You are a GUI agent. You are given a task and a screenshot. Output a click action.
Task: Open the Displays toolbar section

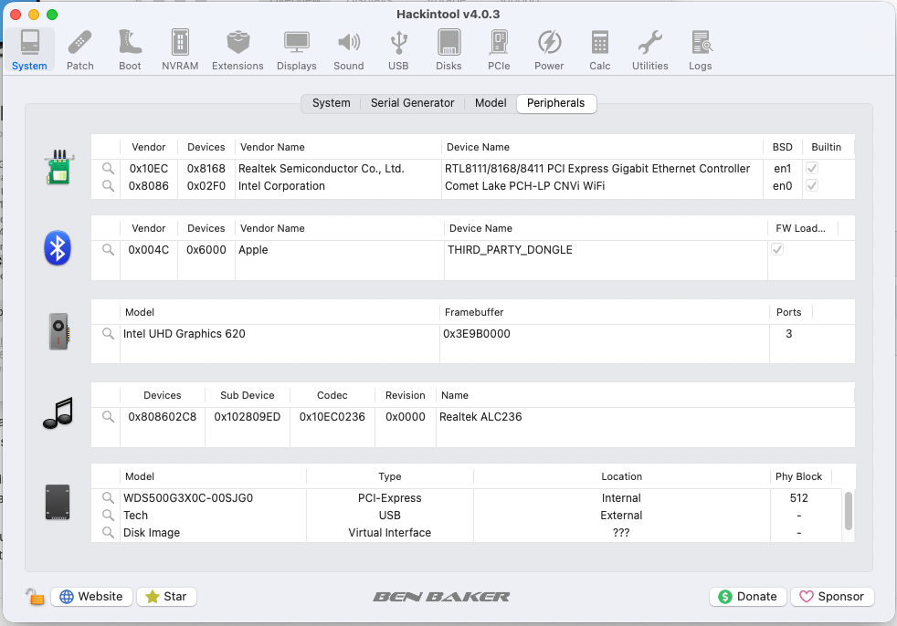pos(296,50)
